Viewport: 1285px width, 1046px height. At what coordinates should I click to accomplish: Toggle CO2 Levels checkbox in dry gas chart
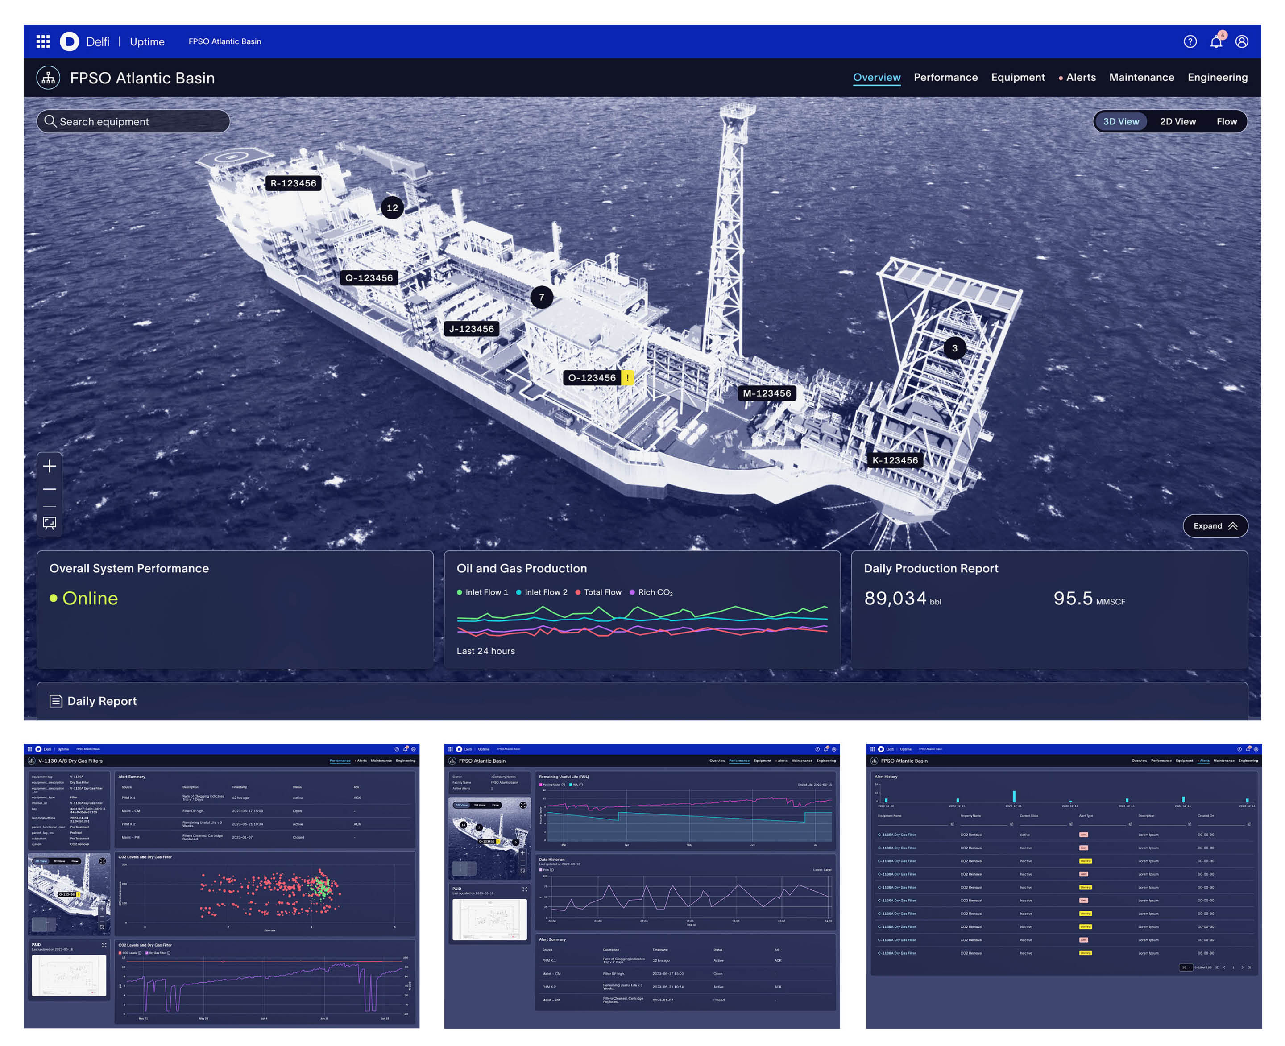pos(120,953)
